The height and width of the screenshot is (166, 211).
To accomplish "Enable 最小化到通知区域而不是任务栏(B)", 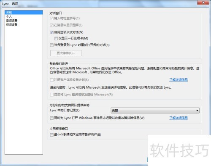I will (51, 135).
